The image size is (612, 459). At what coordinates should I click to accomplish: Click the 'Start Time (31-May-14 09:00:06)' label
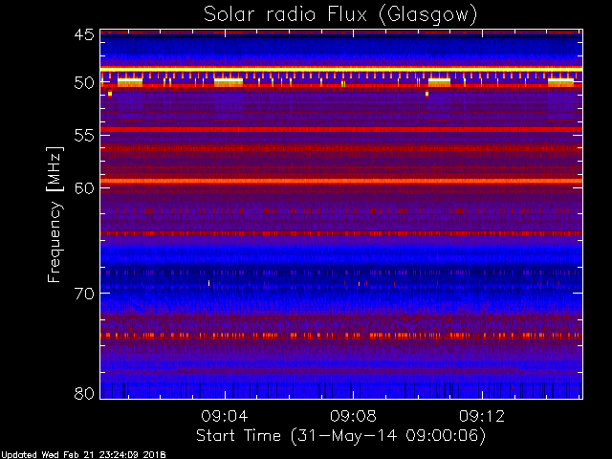click(340, 436)
